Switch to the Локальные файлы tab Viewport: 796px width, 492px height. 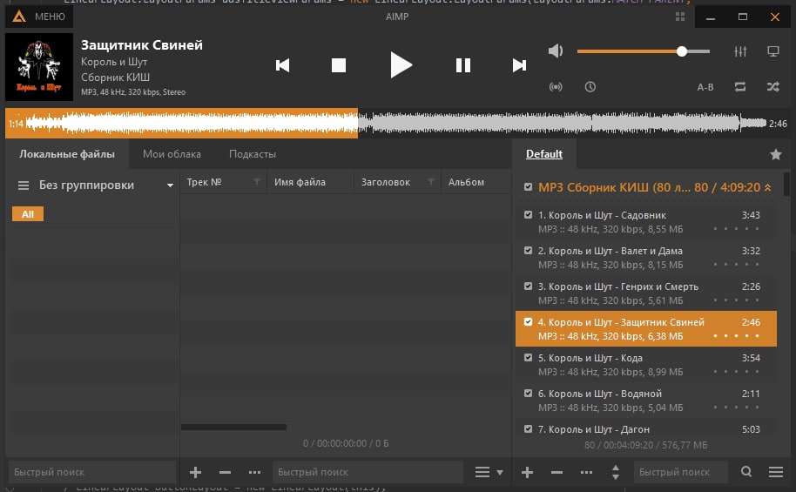click(x=67, y=154)
